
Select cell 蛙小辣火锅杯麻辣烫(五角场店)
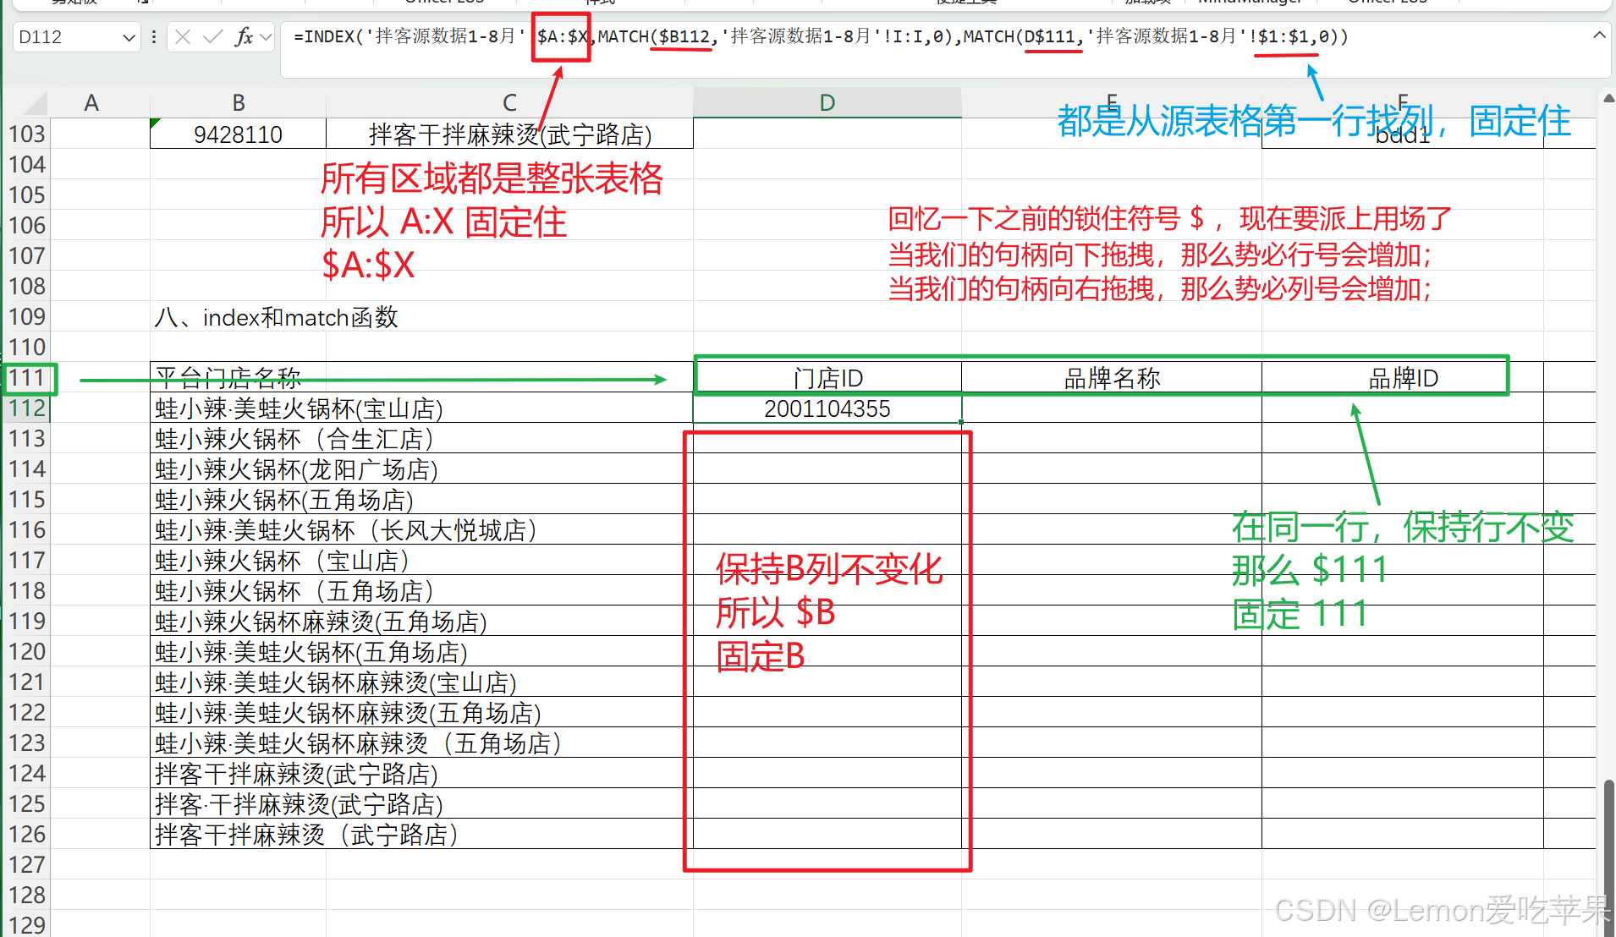point(421,622)
